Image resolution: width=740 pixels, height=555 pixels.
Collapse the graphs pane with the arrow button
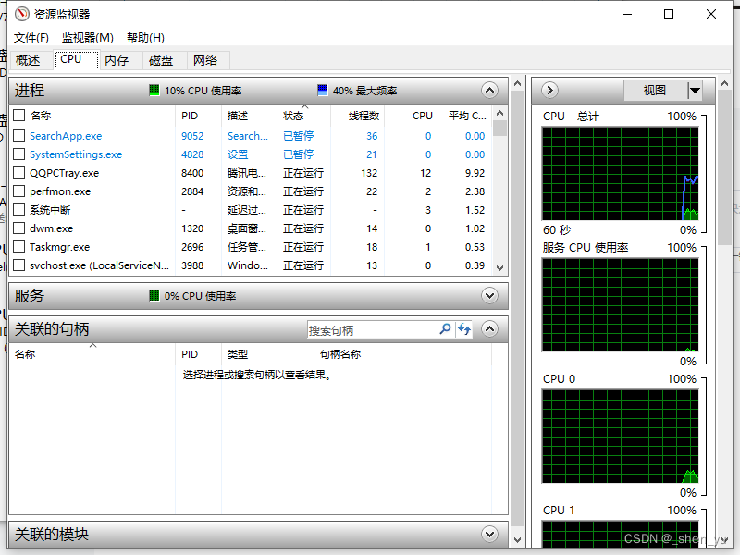click(549, 90)
